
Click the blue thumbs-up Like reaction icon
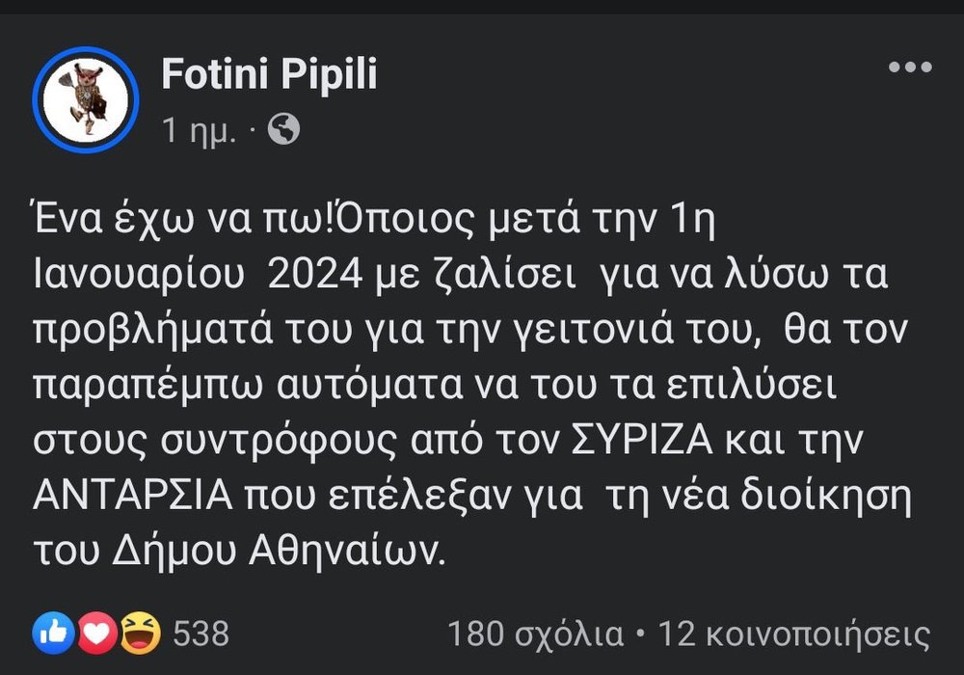tap(49, 633)
